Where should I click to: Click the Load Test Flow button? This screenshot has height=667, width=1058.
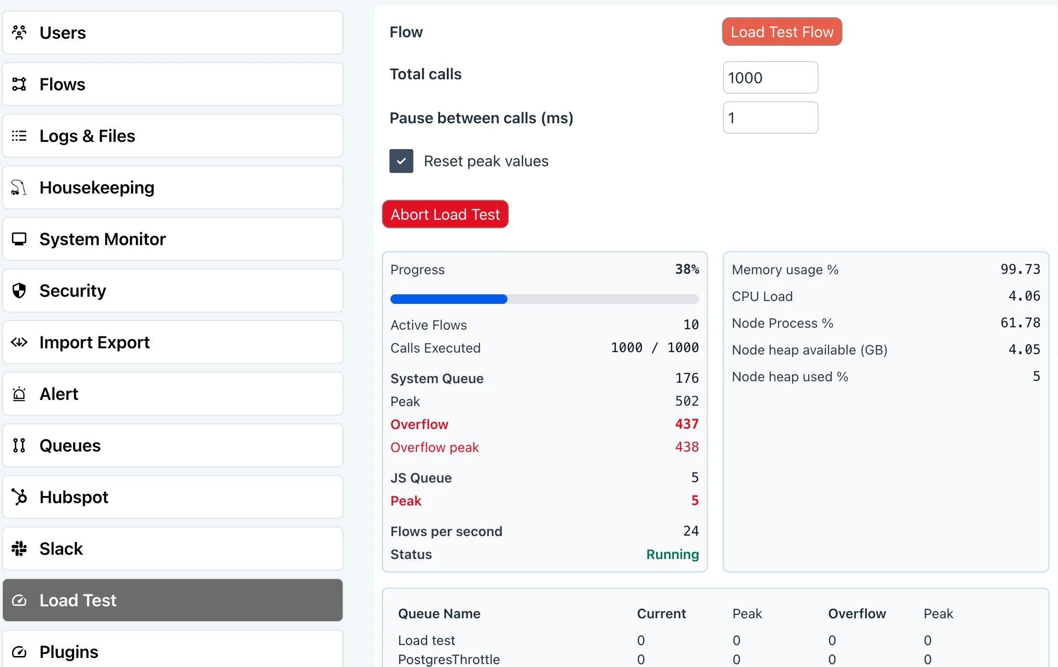(782, 32)
